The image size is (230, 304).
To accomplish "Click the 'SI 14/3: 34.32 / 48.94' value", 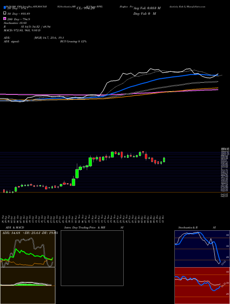I will (36, 27).
